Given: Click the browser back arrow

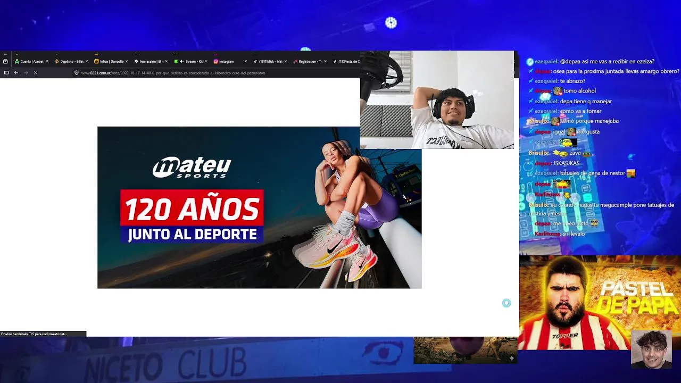Looking at the screenshot, I should point(16,72).
